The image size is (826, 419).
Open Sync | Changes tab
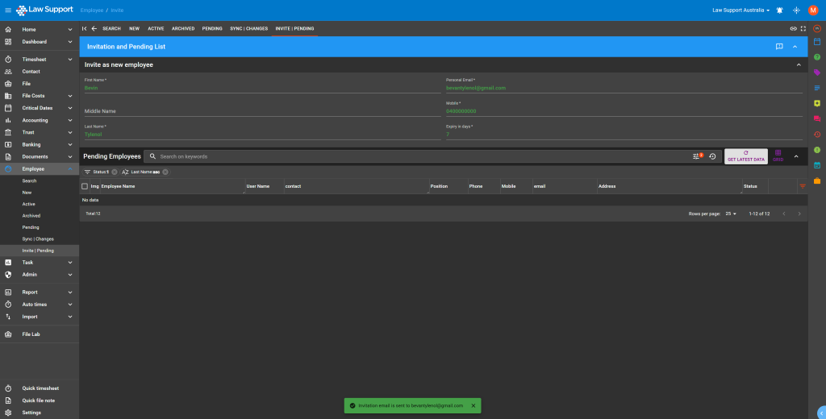click(x=248, y=28)
